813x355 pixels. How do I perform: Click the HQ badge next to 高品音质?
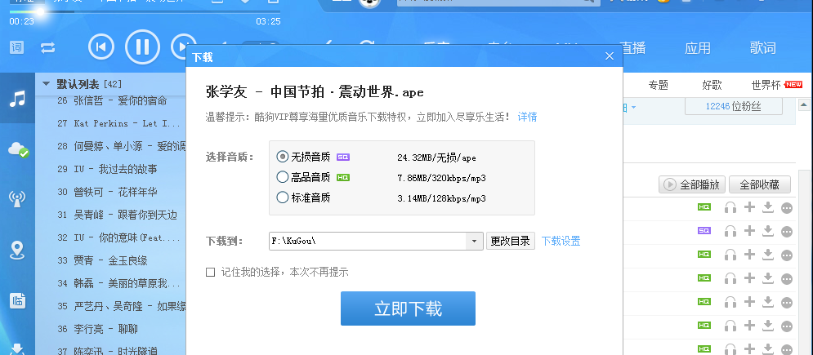click(343, 178)
